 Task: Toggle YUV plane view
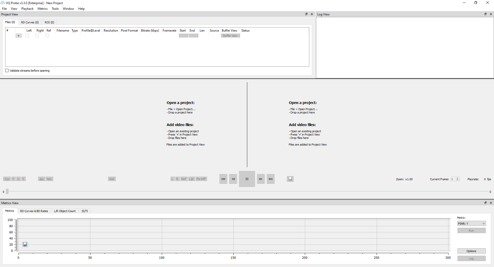(x=7, y=179)
